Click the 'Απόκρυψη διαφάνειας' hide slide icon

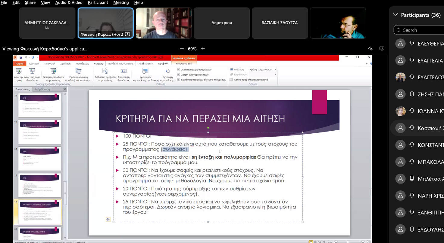coord(124,71)
